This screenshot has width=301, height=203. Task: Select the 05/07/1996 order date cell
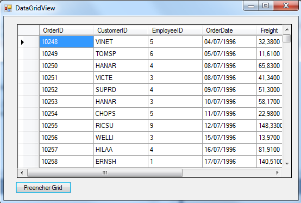point(229,54)
